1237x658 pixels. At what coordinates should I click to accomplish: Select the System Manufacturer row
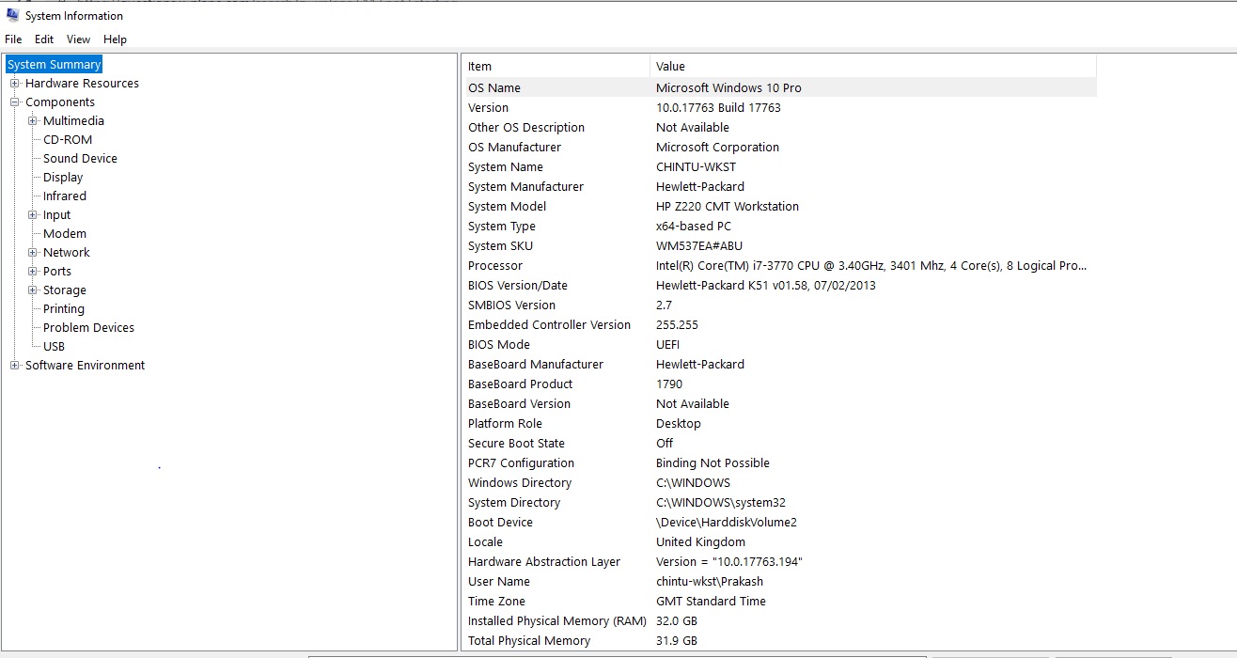click(x=779, y=186)
